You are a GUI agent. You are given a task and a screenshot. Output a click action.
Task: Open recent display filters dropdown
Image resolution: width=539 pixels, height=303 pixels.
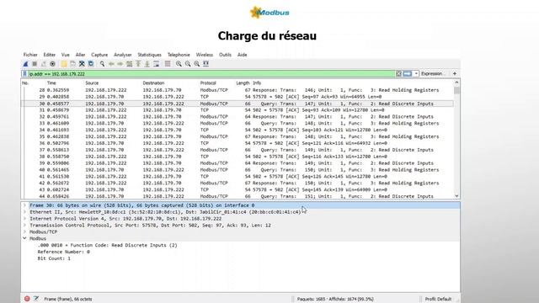(416, 73)
